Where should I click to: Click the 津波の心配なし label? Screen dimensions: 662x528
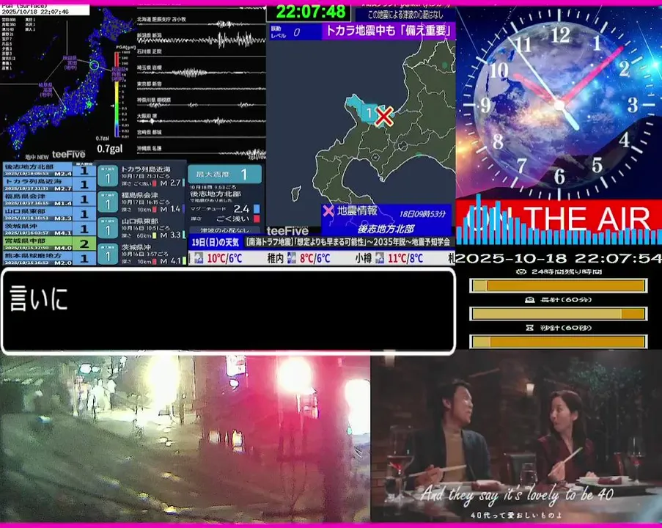(x=224, y=230)
